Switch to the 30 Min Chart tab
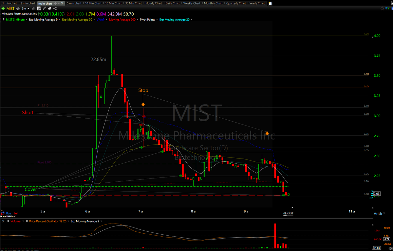 pos(134,3)
